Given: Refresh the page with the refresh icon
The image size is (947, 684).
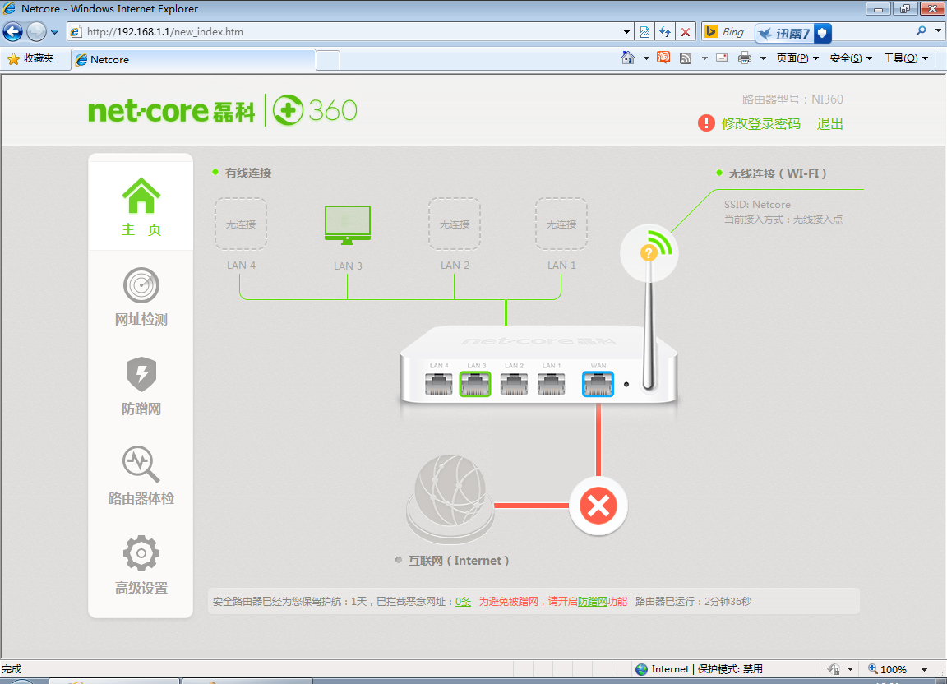Looking at the screenshot, I should pyautogui.click(x=665, y=32).
